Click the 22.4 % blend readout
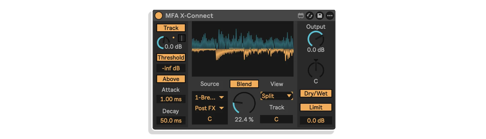Image resolution: width=486 pixels, height=139 pixels. pos(244,120)
